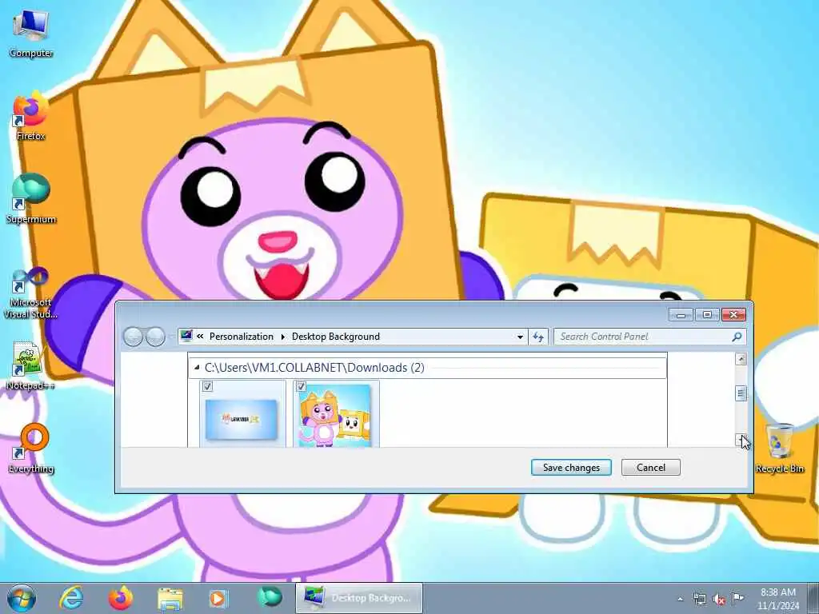
Task: Click the Show desktop strip
Action: [814, 598]
